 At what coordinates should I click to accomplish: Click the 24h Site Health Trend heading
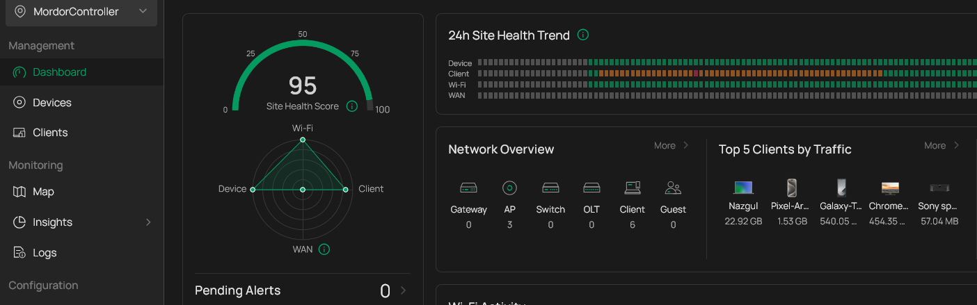[509, 35]
